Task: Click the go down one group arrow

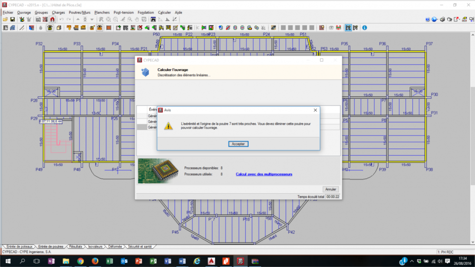Action: pos(92,19)
